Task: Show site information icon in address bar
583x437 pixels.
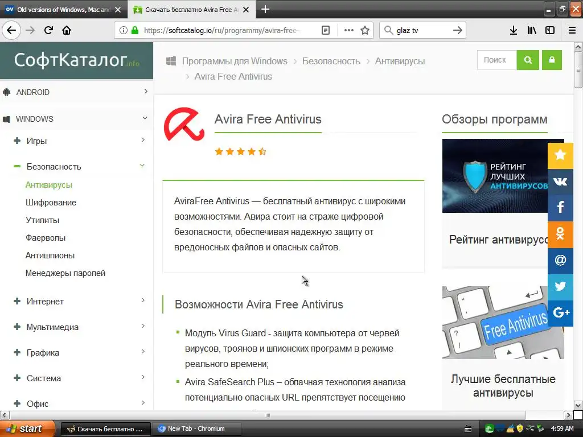Action: (124, 30)
